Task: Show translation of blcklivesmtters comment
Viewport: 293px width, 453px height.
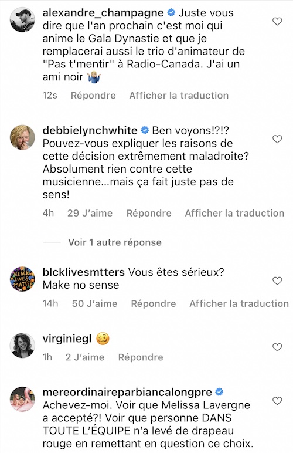Action: 239,303
